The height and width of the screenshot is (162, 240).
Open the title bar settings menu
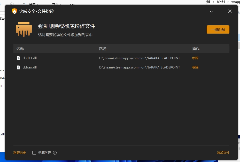(x=211, y=11)
